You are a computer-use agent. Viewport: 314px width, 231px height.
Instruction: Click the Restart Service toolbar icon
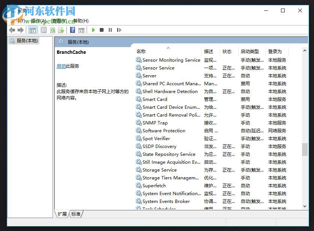pyautogui.click(x=119, y=30)
